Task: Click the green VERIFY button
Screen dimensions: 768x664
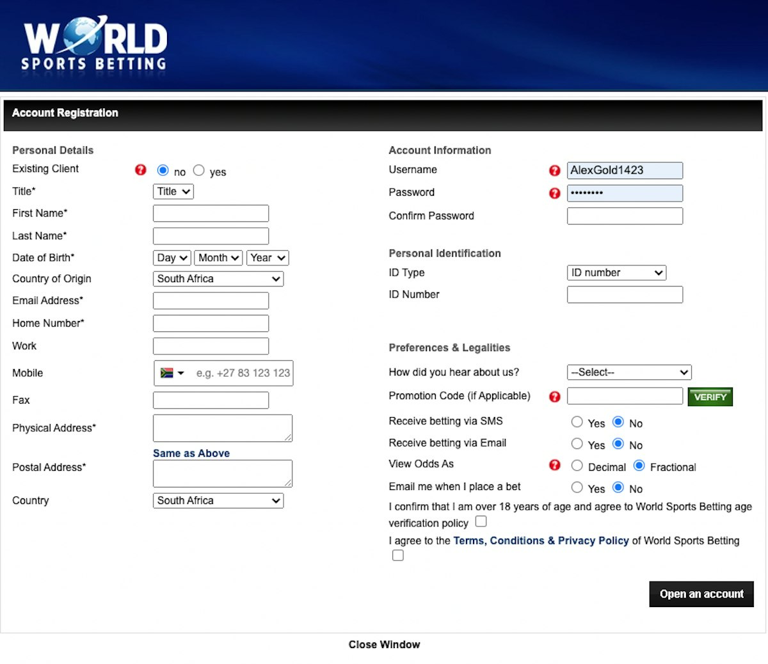Action: pyautogui.click(x=710, y=397)
